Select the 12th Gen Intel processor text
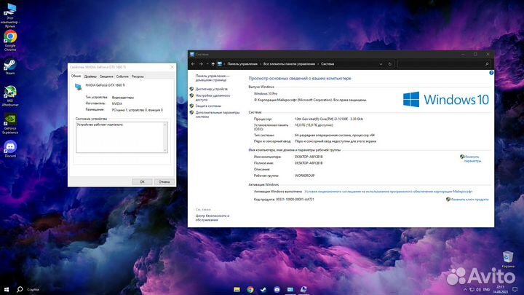524x295 pixels. (x=329, y=119)
